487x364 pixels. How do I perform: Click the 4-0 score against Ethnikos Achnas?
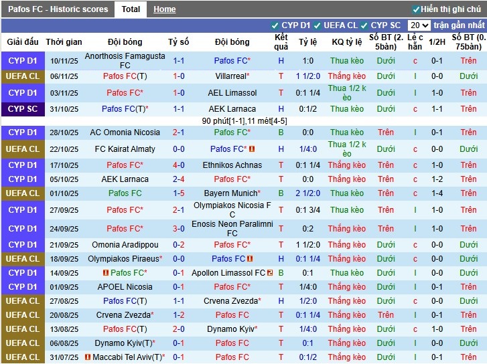[x=179, y=165]
